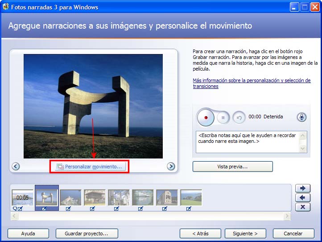Select first thumbnail showing 00:05
The width and height of the screenshot is (322, 242).
[23, 198]
